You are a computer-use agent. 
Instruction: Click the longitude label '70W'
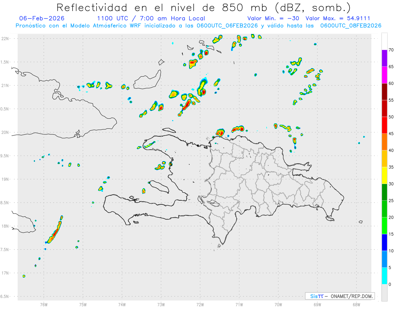pyautogui.click(x=278, y=304)
